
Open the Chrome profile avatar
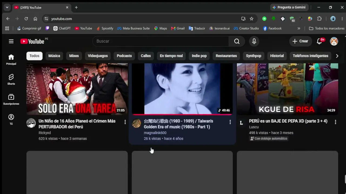pyautogui.click(x=333, y=19)
